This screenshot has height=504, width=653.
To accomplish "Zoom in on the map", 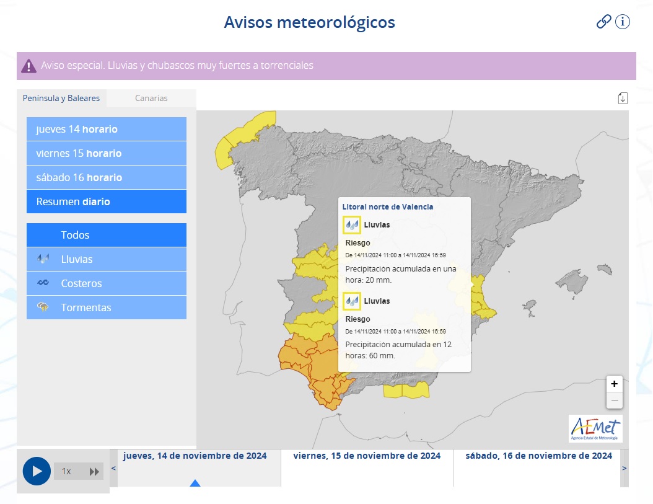I will click(x=614, y=384).
